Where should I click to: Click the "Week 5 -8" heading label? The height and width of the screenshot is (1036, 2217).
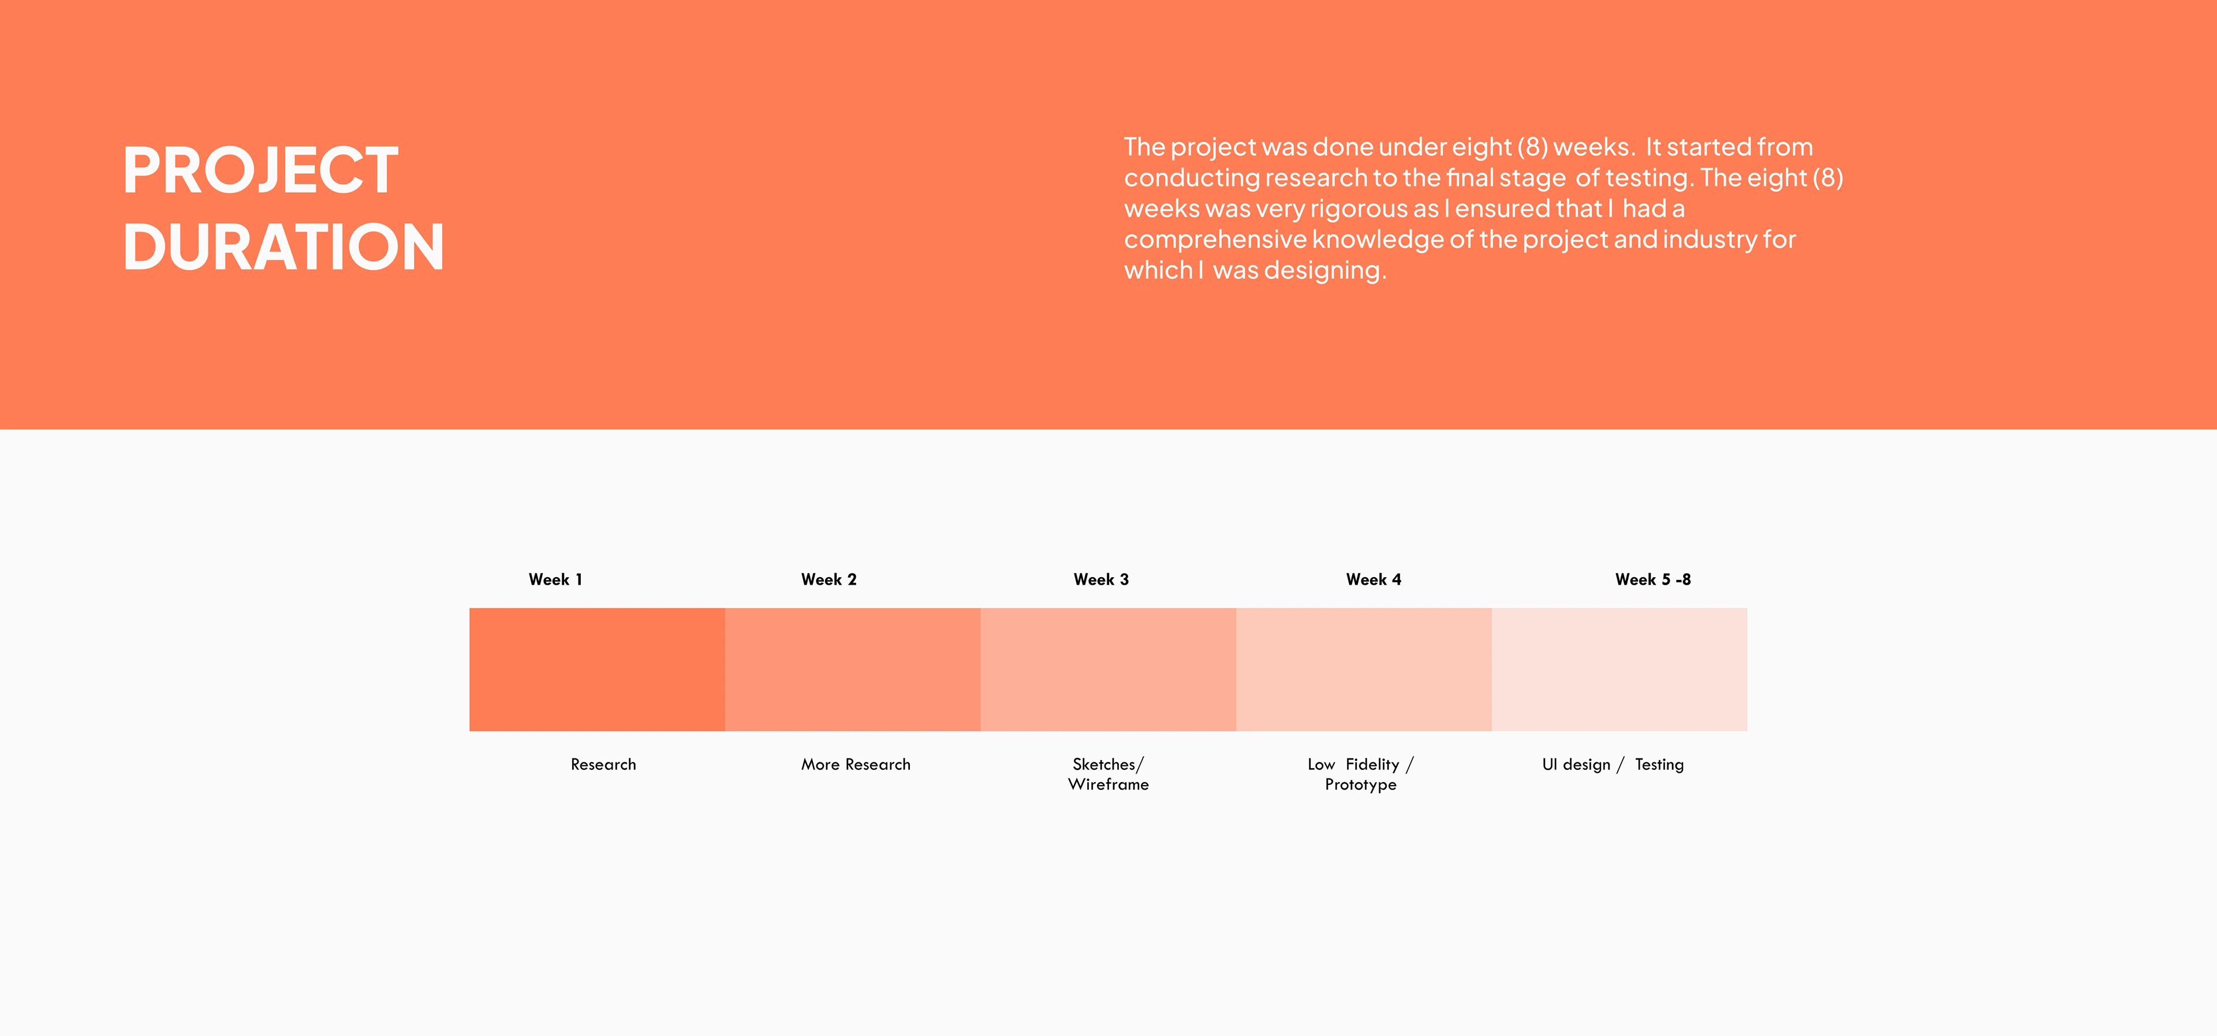pyautogui.click(x=1652, y=579)
